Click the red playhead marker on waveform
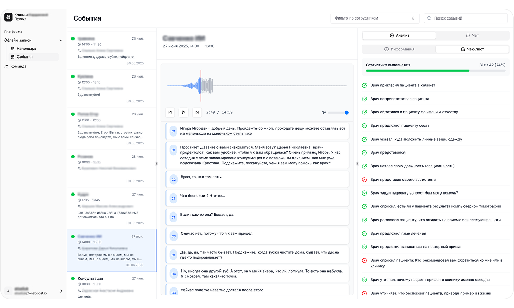Screen dimensions: 514x308 (x=201, y=86)
